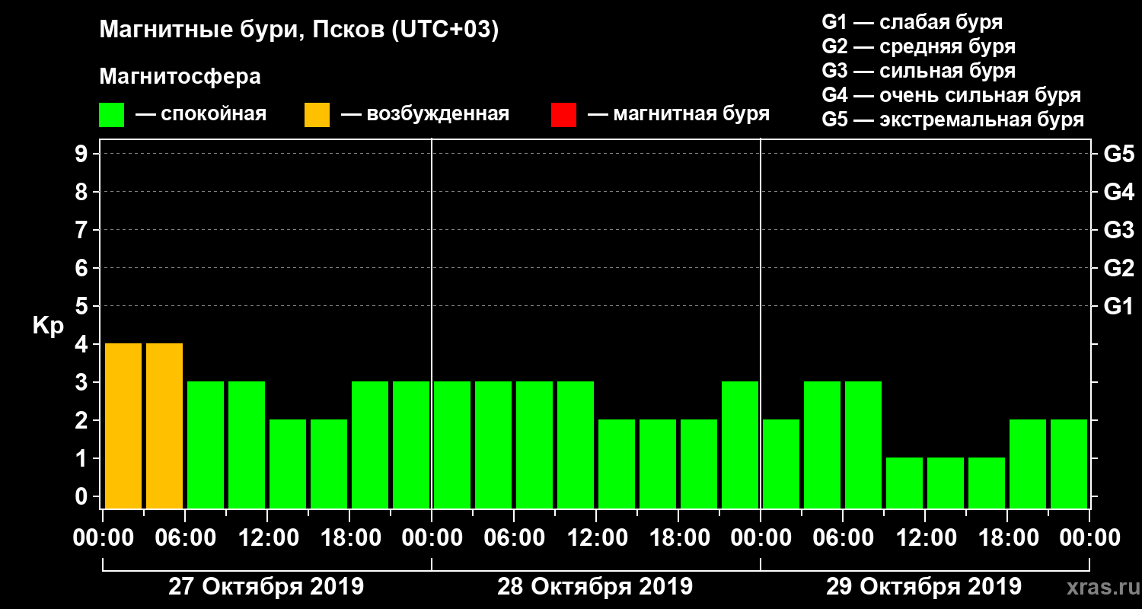
Task: Select the last green bar on 28 October
Action: [x=740, y=445]
